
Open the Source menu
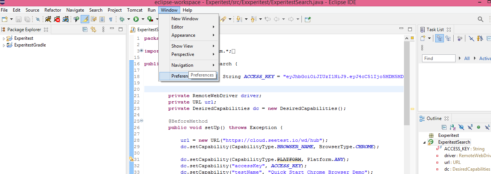[x=32, y=10]
